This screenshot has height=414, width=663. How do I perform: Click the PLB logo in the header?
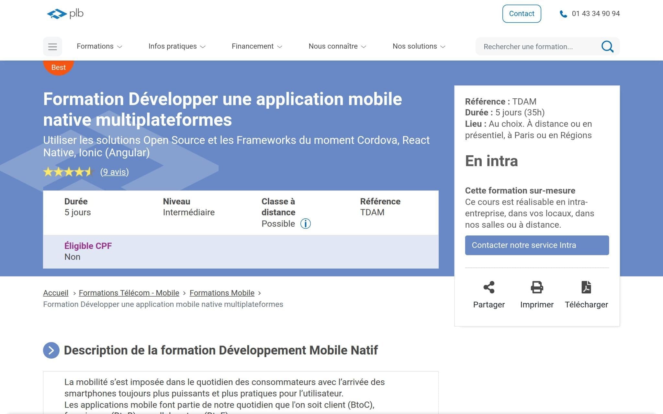65,14
